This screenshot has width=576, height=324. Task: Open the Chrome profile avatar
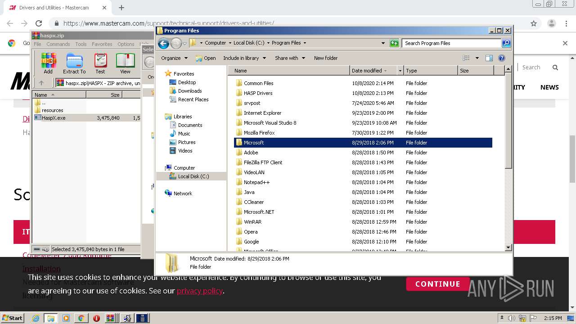click(552, 23)
